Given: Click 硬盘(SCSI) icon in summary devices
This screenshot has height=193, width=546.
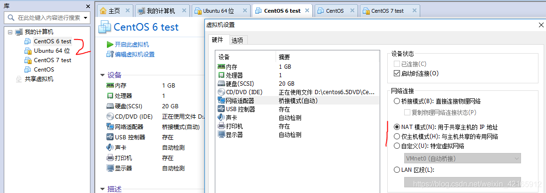Looking at the screenshot, I should pos(110,106).
